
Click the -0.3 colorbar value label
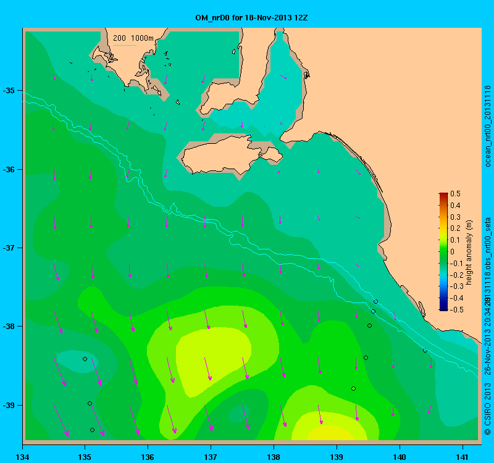456,286
